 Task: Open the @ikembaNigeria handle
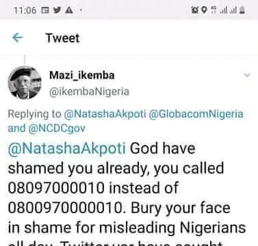click(x=89, y=92)
